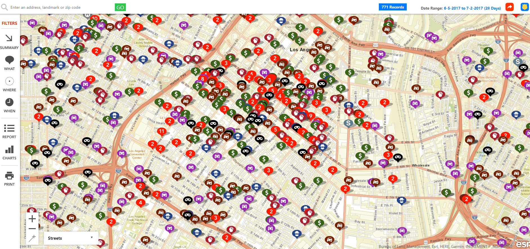
Task: Open the WHERE location filter
Action: [9, 84]
